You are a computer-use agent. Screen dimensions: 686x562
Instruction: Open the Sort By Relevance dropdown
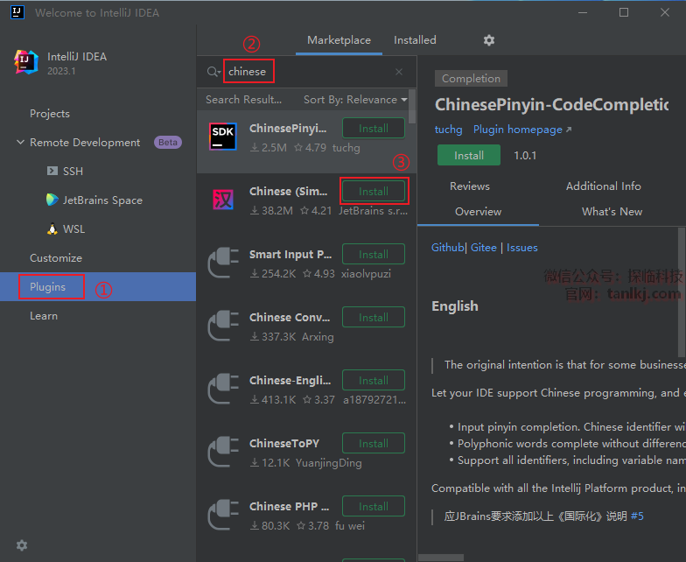(355, 100)
